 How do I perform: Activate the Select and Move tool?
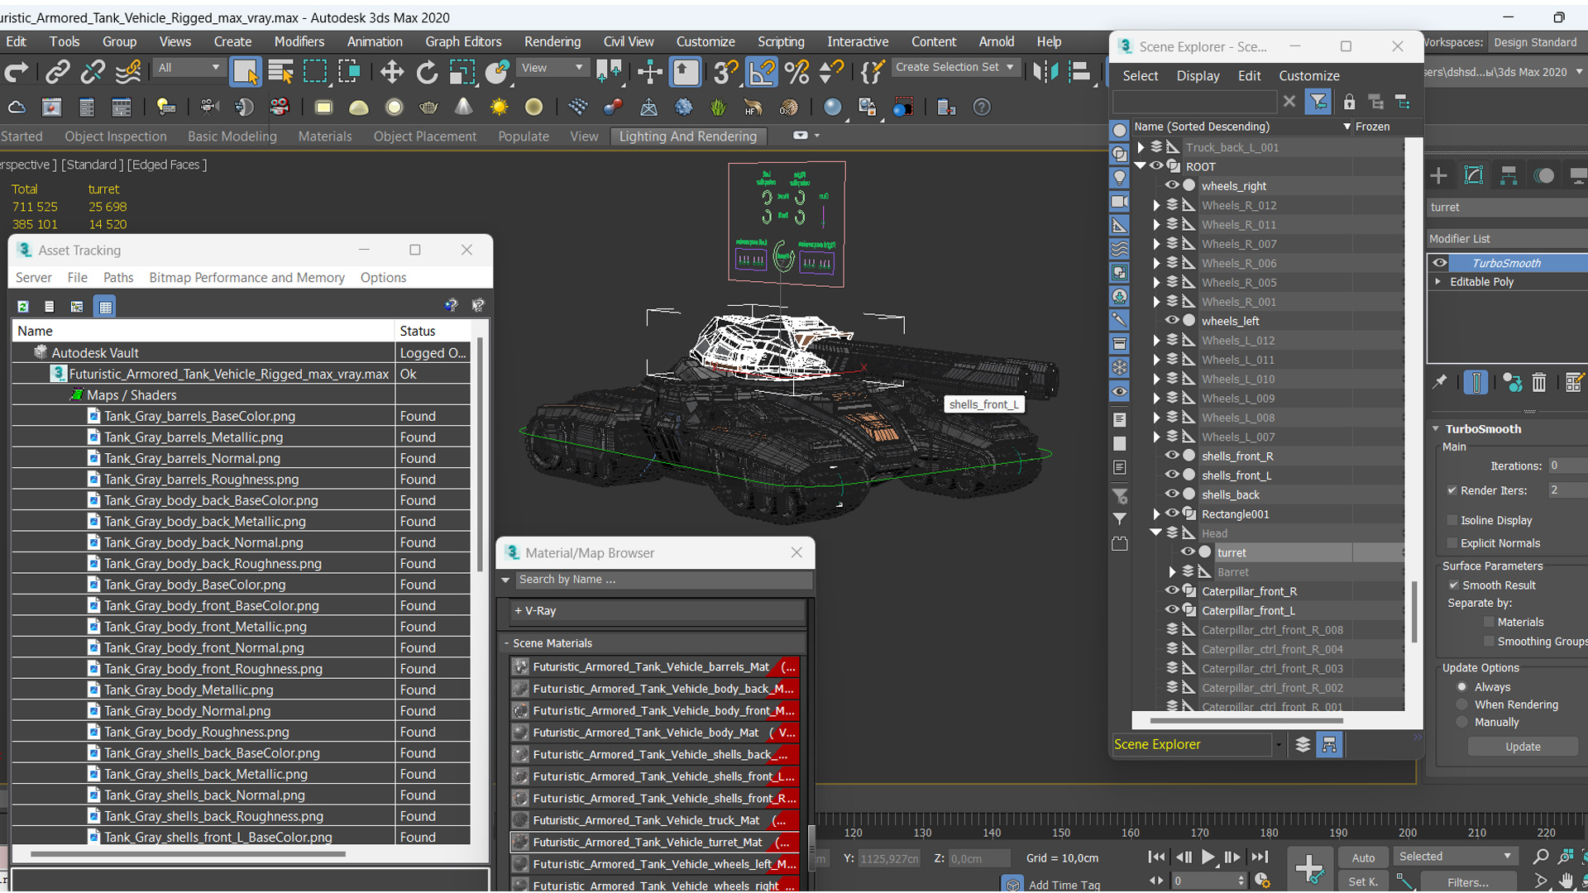391,72
